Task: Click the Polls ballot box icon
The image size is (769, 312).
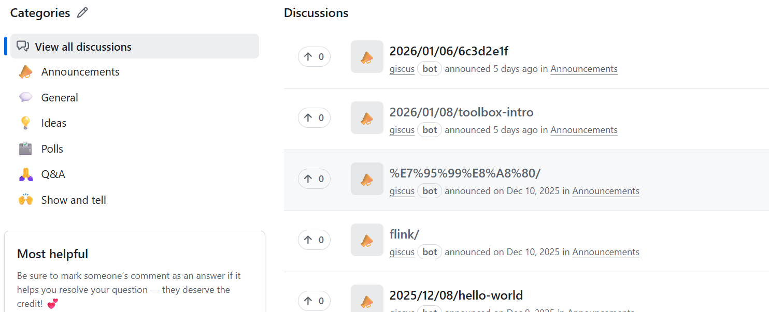Action: pyautogui.click(x=25, y=149)
